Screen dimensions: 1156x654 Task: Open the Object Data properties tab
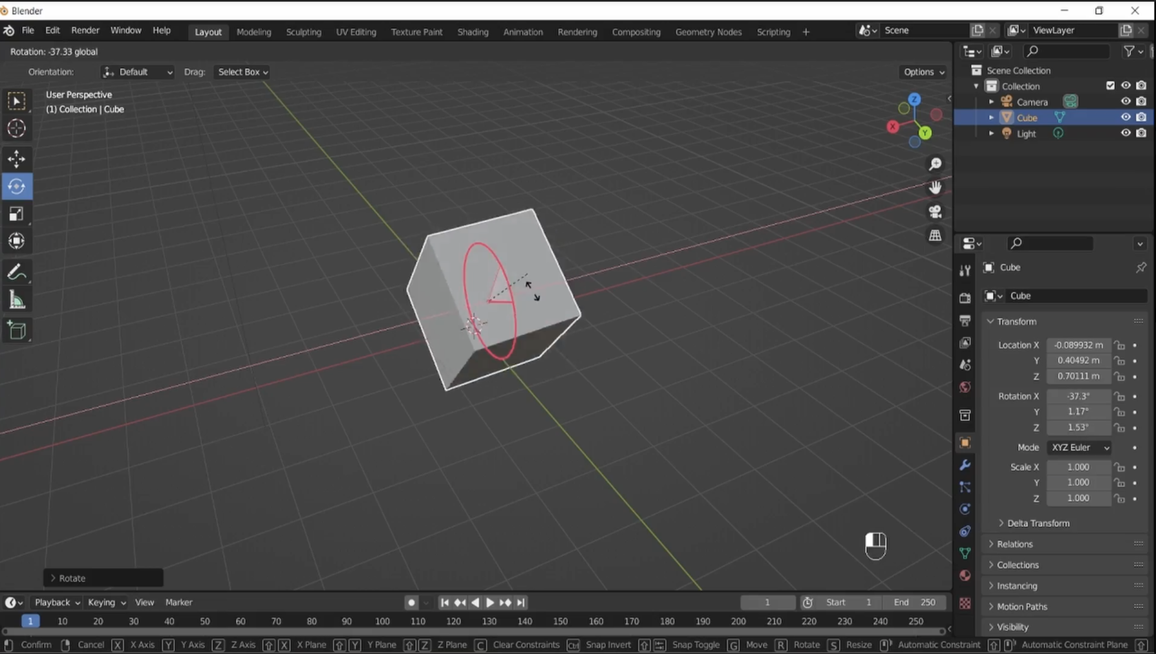pyautogui.click(x=965, y=553)
